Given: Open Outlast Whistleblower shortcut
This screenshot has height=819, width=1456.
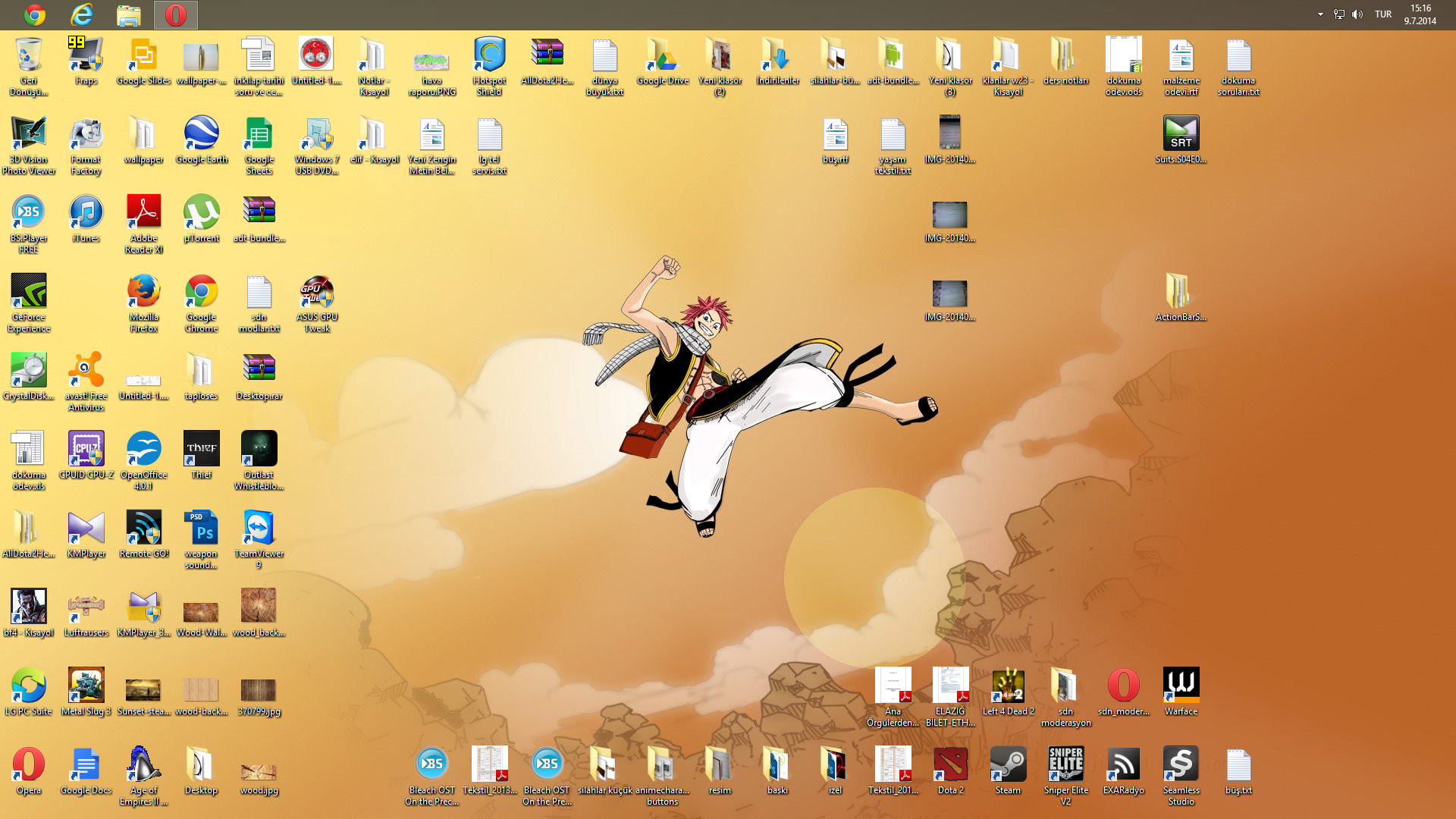Looking at the screenshot, I should [259, 461].
